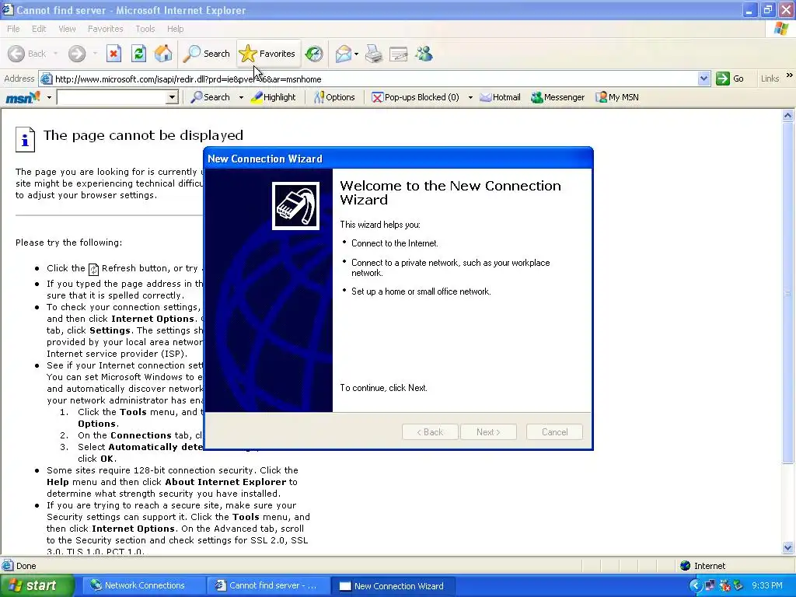The height and width of the screenshot is (597, 796).
Task: Expand hidden system tray icons arrow
Action: point(695,586)
